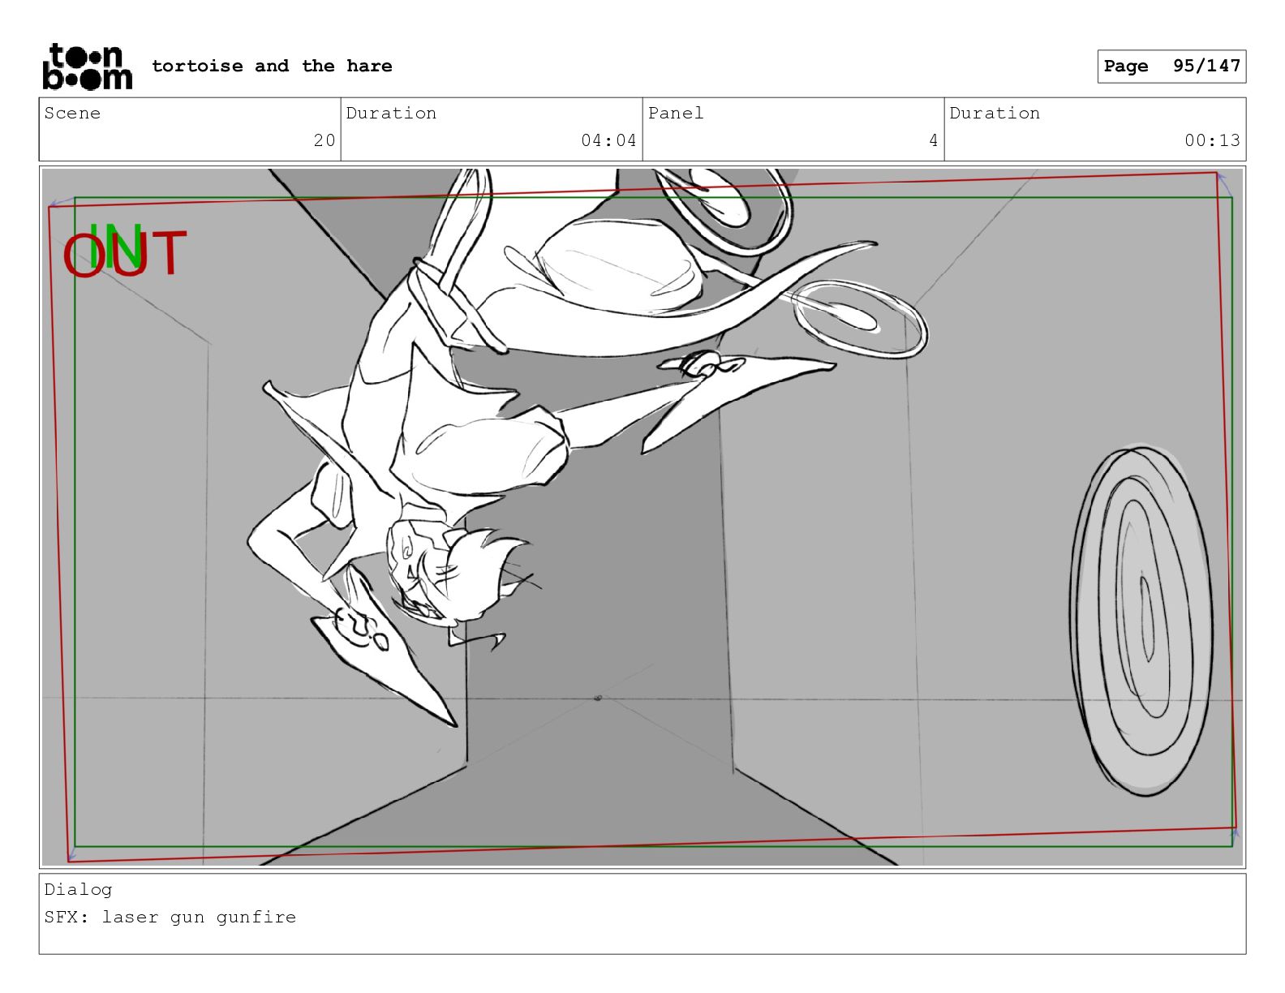
Task: Select the scene number 20
Action: pos(324,140)
